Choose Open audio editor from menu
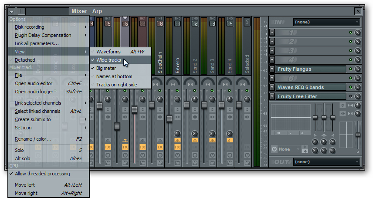Image resolution: width=373 pixels, height=204 pixels. click(x=34, y=83)
